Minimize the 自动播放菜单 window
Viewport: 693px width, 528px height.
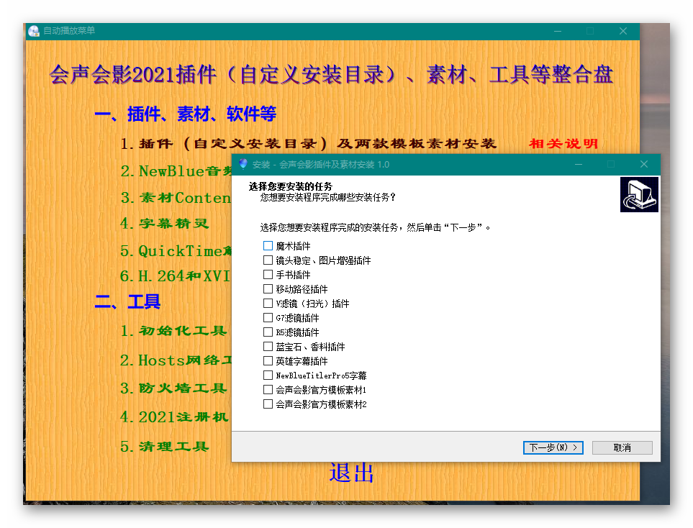558,31
